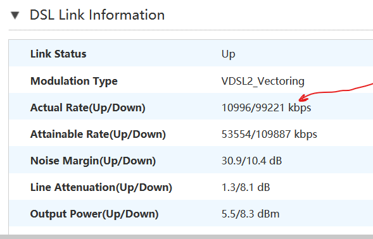The height and width of the screenshot is (239, 373).
Task: Click the gray bar at the bottom edge
Action: pyautogui.click(x=186, y=237)
